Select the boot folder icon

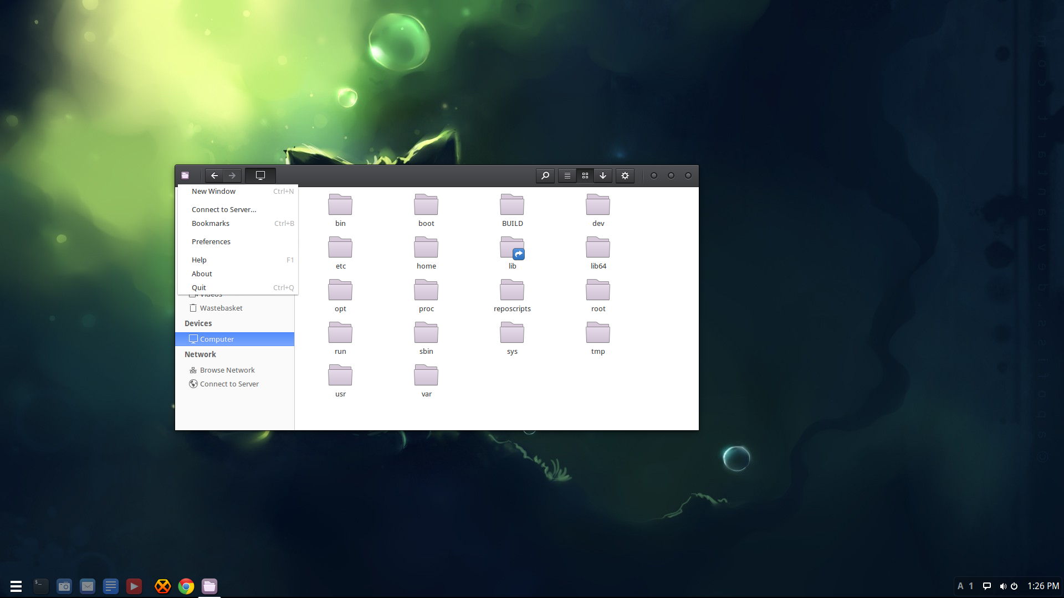coord(426,204)
